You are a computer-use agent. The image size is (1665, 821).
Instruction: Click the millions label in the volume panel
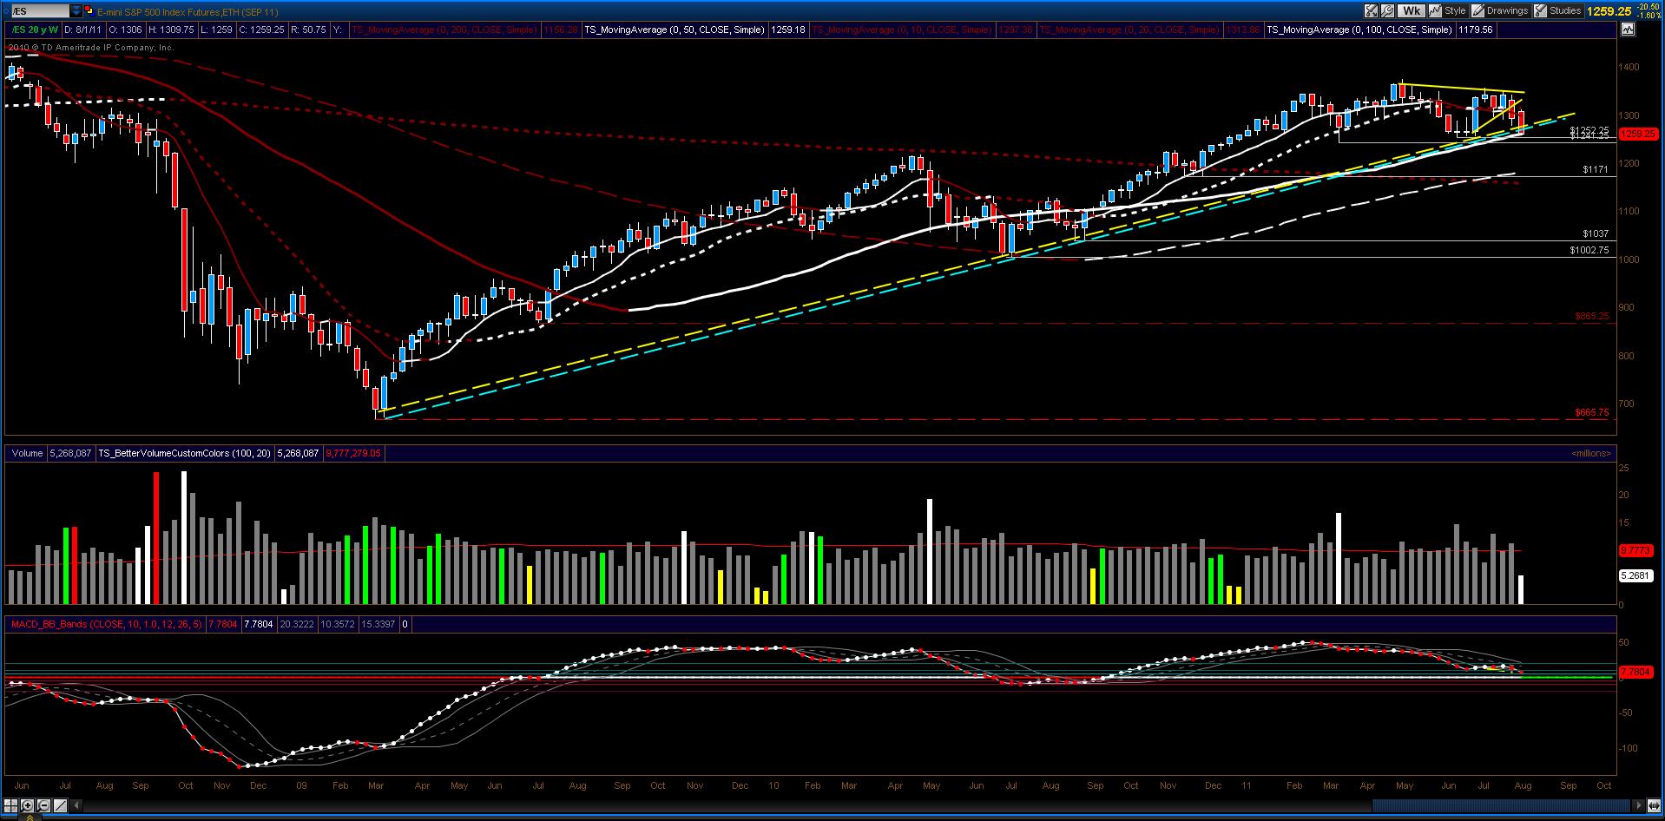(x=1591, y=453)
